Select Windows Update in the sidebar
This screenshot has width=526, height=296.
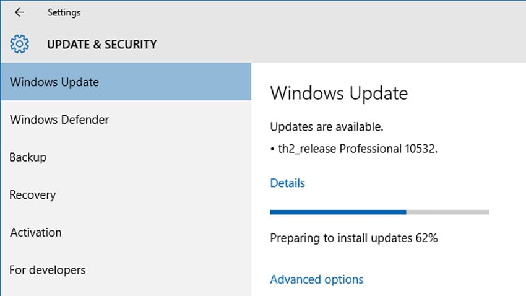coord(54,82)
